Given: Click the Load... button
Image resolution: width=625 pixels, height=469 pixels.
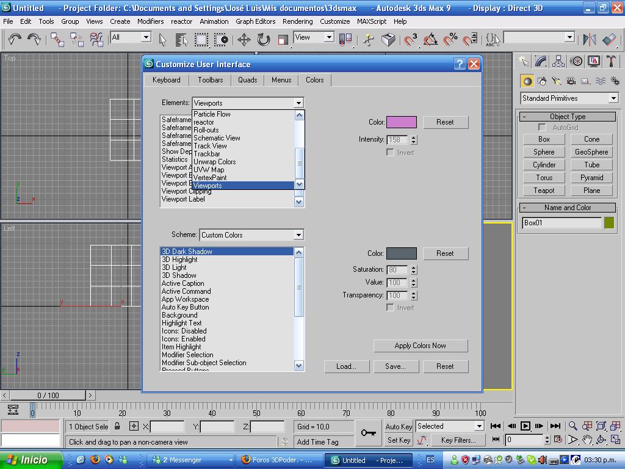Looking at the screenshot, I should click(347, 366).
